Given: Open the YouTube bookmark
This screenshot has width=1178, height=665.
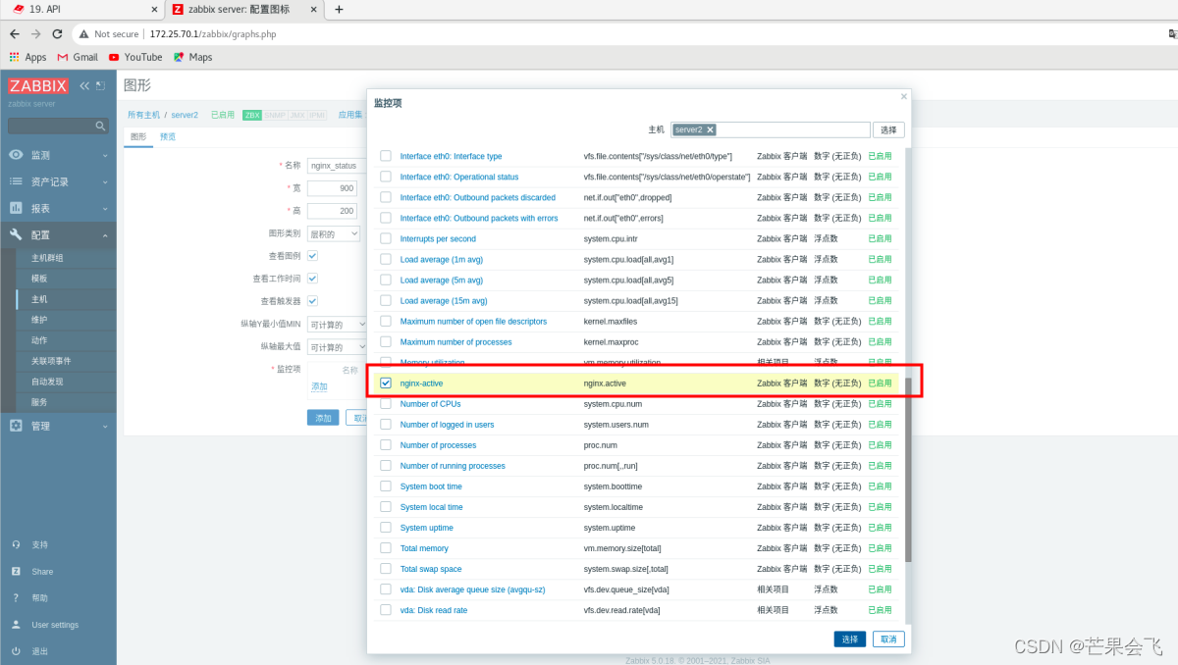Looking at the screenshot, I should pyautogui.click(x=135, y=57).
